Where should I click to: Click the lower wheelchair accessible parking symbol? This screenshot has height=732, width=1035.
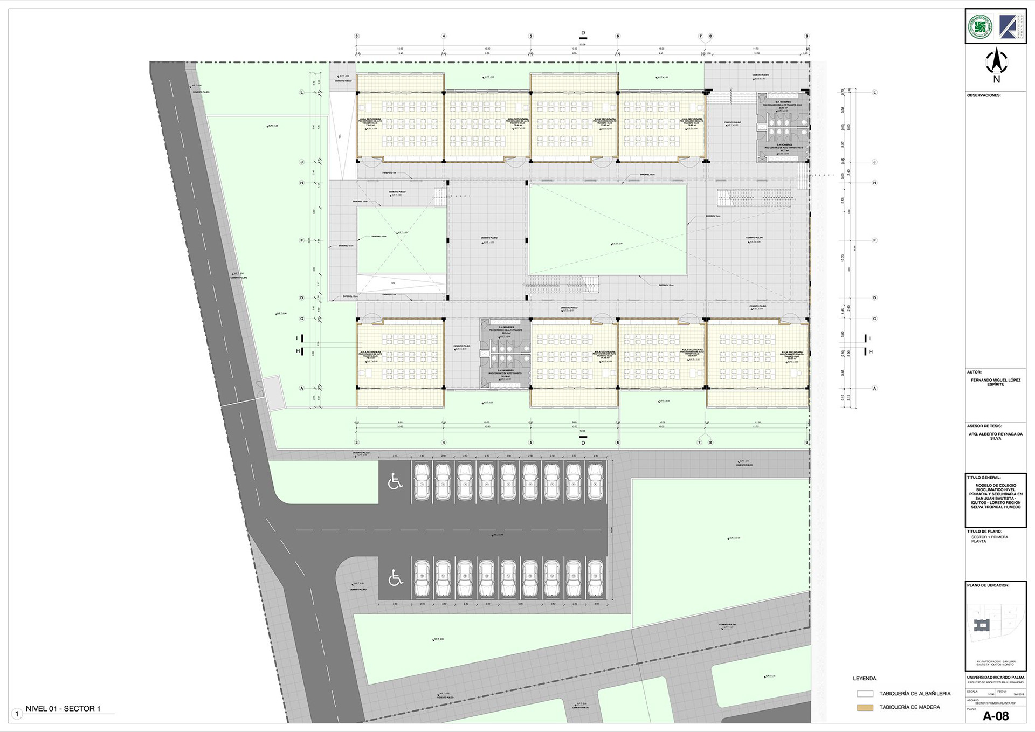coord(395,578)
